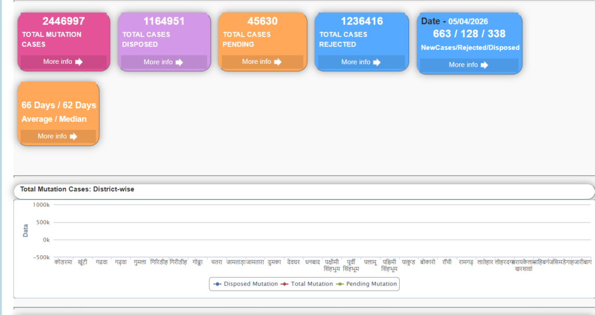Open More info for Total Mutation Cases
This screenshot has height=315, width=595.
click(58, 61)
